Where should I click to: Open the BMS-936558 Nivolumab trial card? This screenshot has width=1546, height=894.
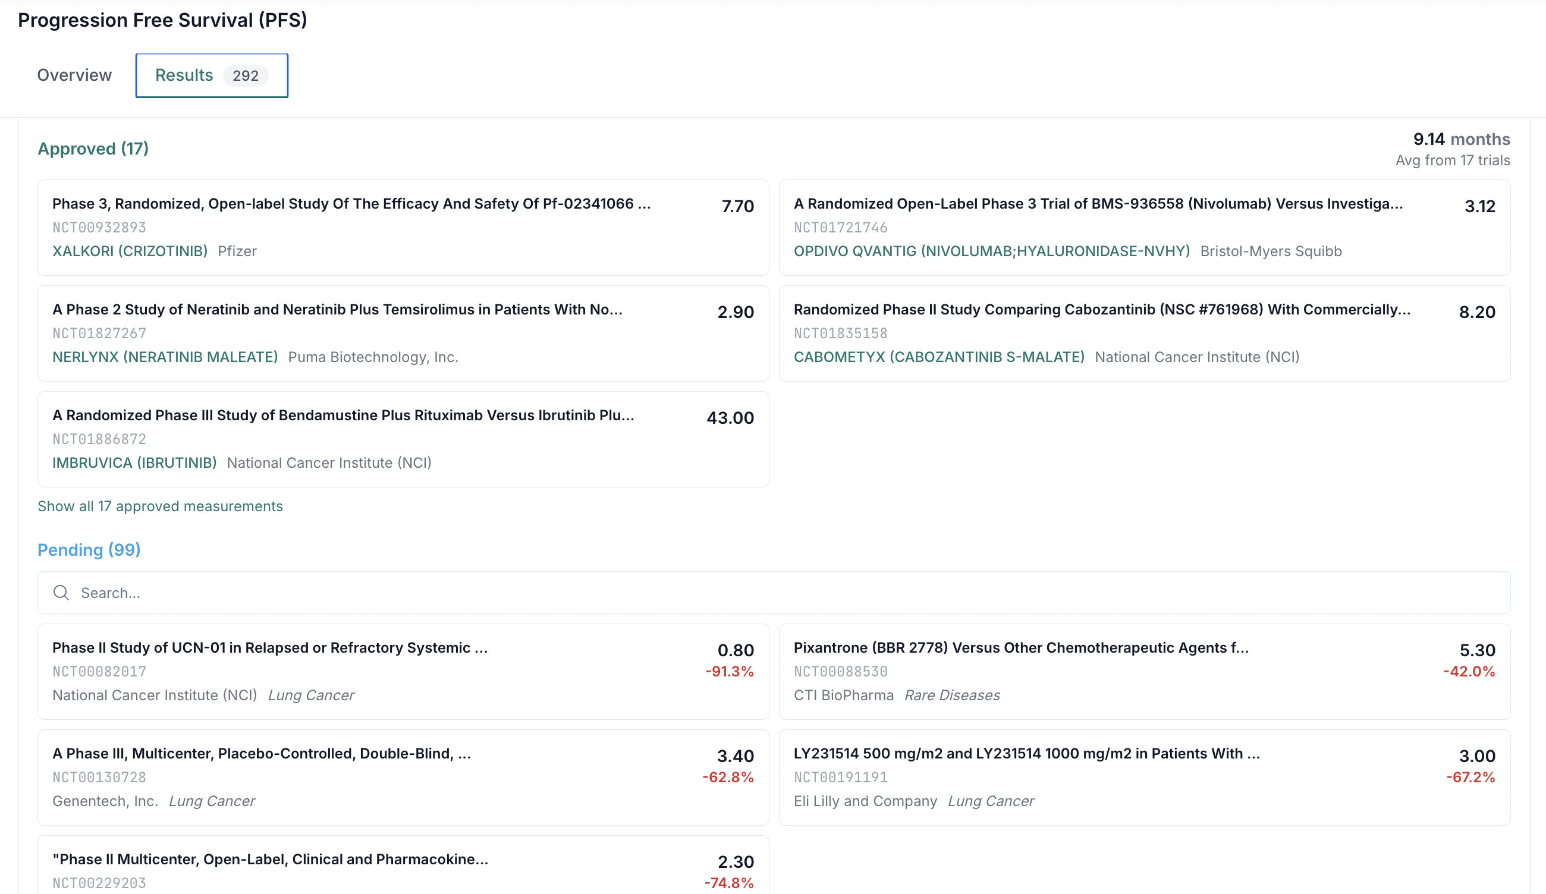point(1144,228)
